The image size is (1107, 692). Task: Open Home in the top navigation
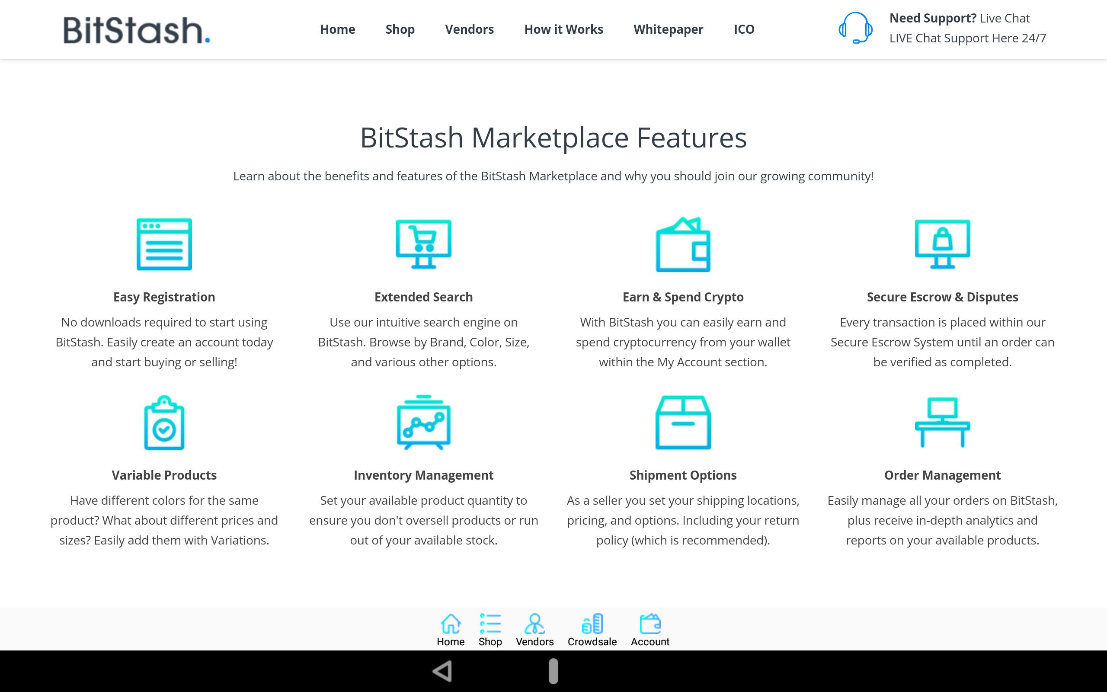click(x=338, y=29)
